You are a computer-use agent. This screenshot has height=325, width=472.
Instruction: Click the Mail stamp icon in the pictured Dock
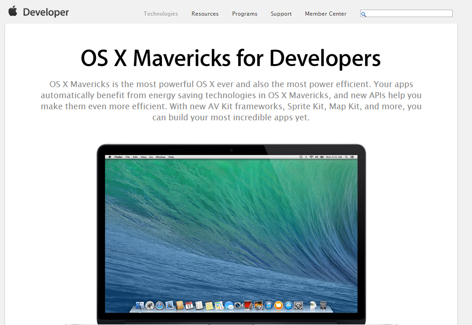point(169,305)
